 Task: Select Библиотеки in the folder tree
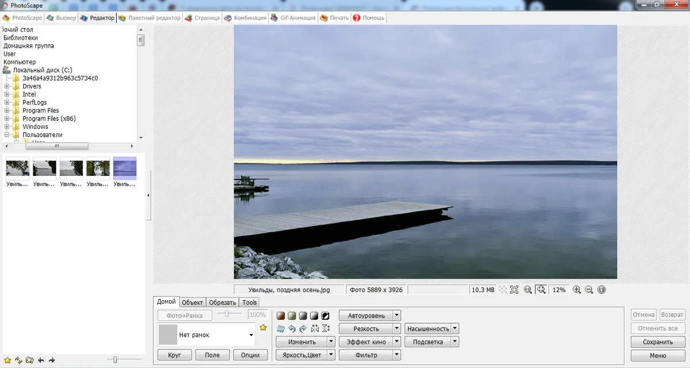tap(21, 37)
